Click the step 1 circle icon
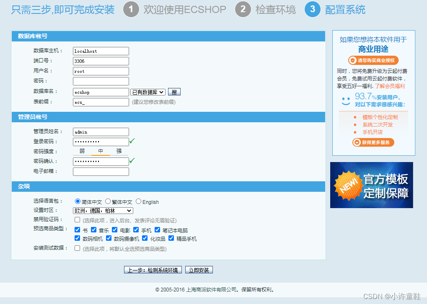 coord(130,10)
